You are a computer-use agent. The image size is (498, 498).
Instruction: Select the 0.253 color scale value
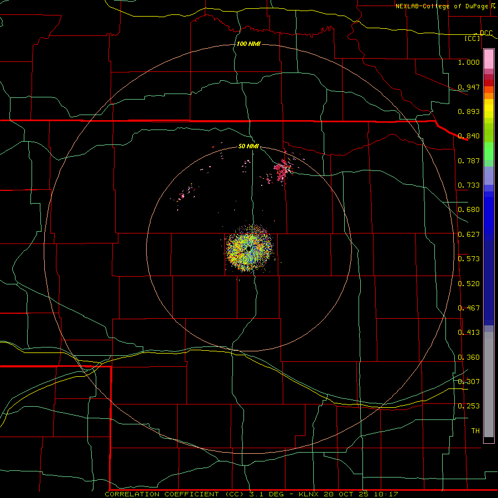(x=469, y=406)
